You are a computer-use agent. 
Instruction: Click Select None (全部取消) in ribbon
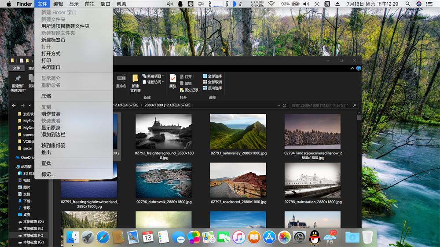tap(213, 82)
